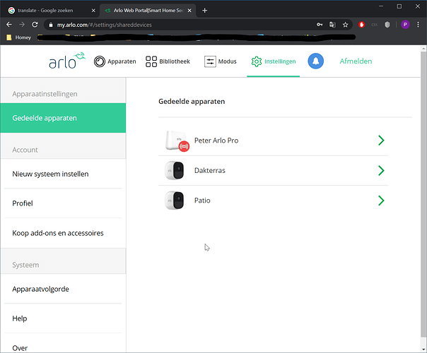Viewport: 427px width, 353px height.
Task: Open Chrome three-dot menu
Action: 419,25
